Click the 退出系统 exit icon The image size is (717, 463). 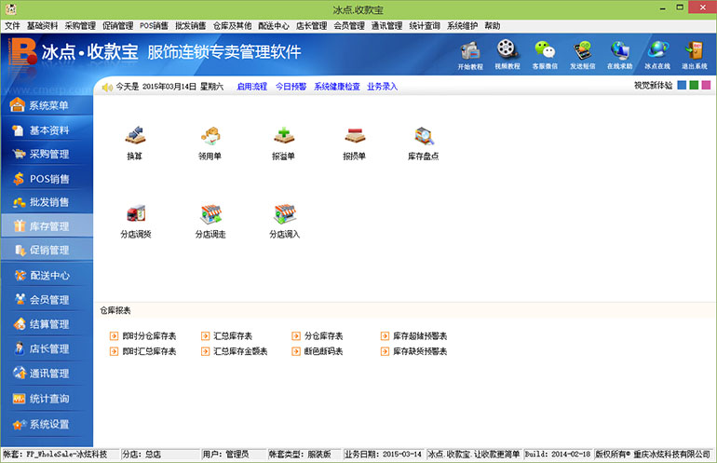pyautogui.click(x=694, y=55)
